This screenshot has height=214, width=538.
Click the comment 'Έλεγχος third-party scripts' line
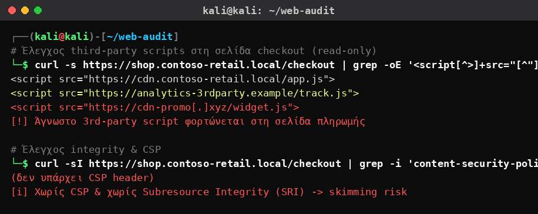[x=194, y=51]
